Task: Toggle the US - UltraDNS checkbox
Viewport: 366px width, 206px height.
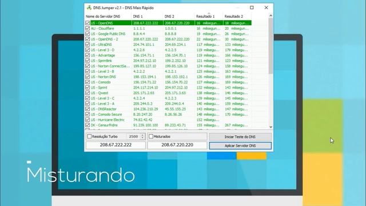Action: (87, 45)
